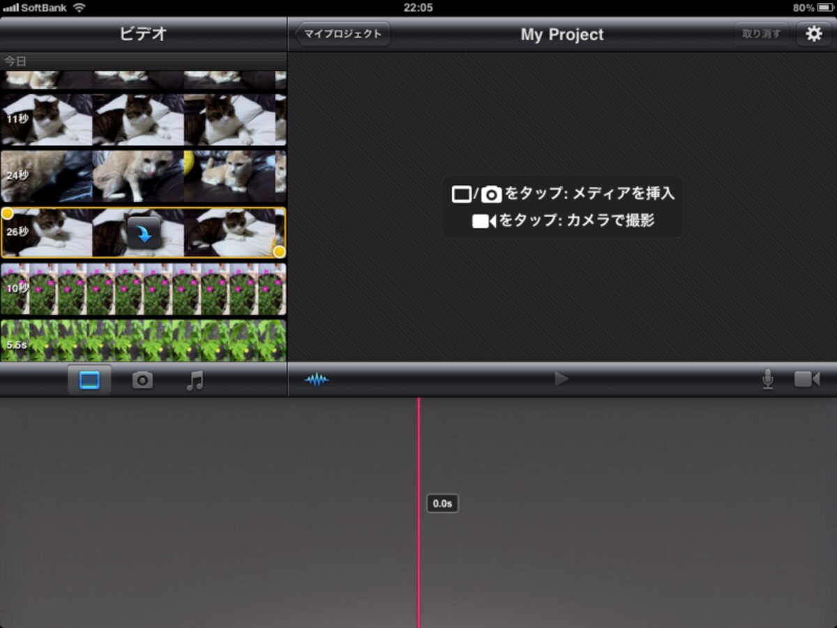
Task: Switch to the photos tab
Action: coord(142,380)
